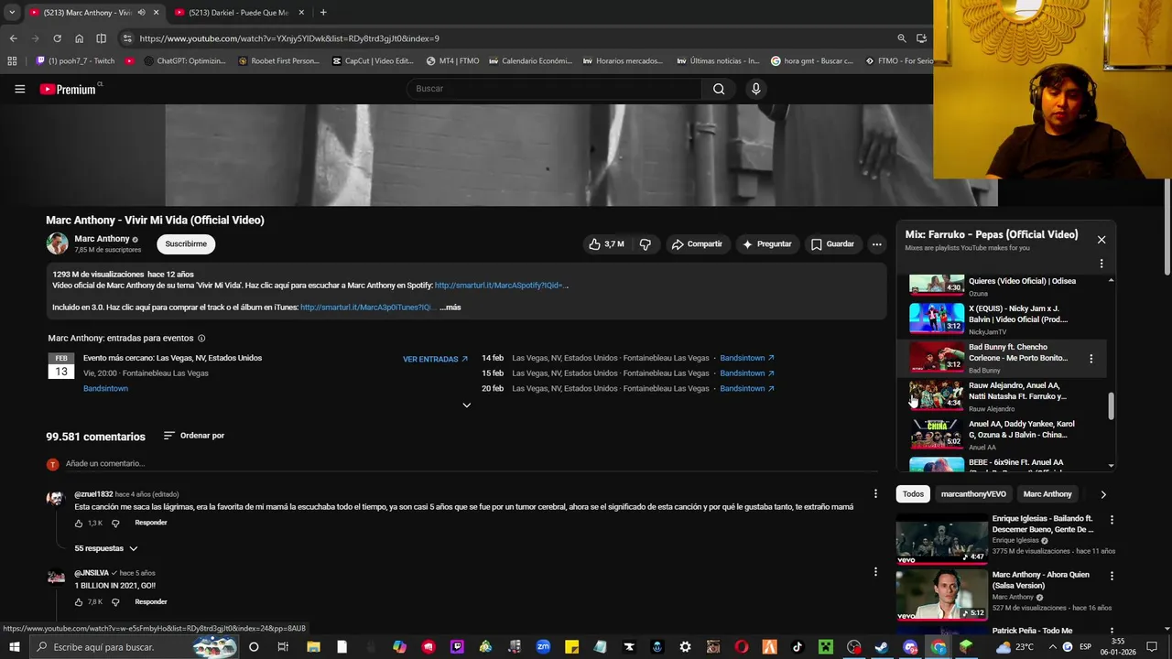The height and width of the screenshot is (659, 1172).
Task: Open TikTok from taskbar
Action: coord(798,647)
